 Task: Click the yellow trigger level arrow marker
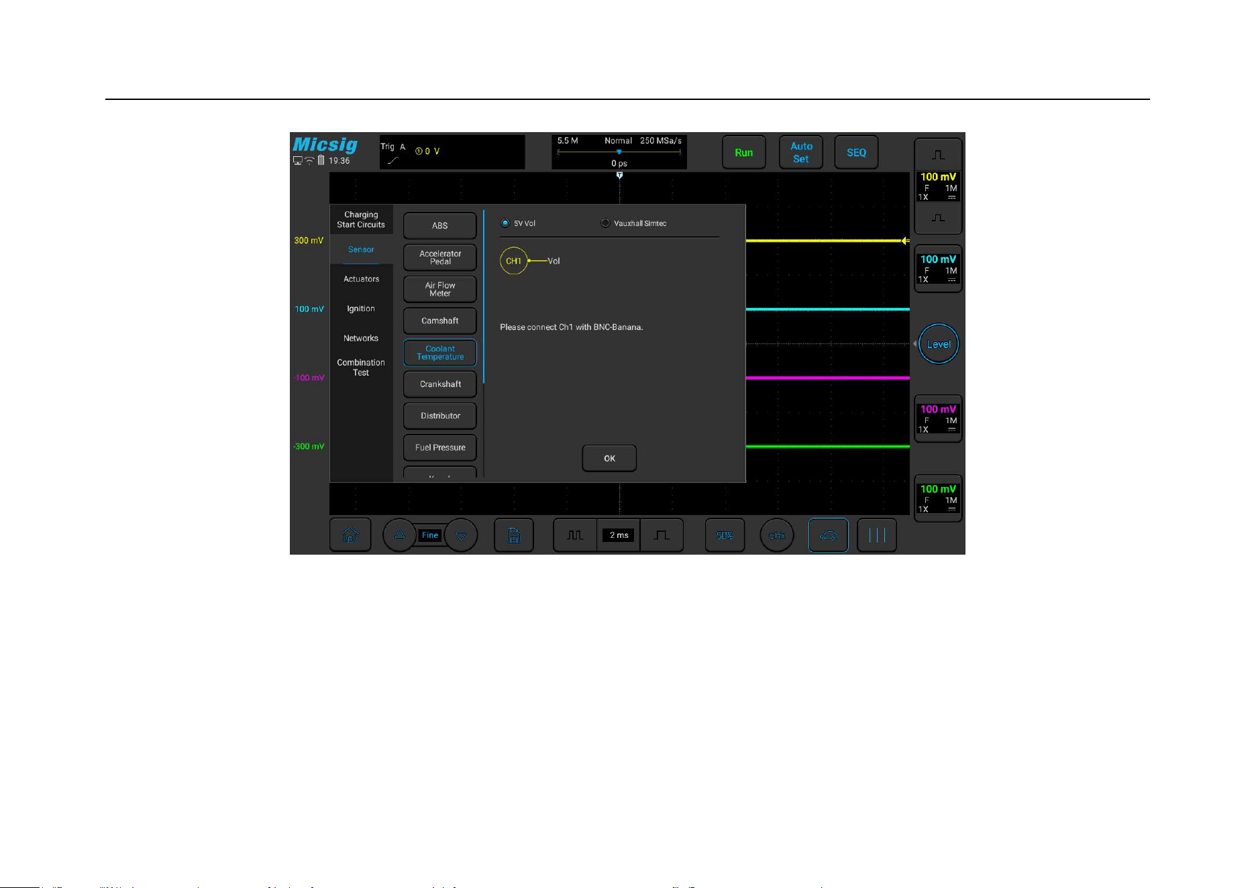tap(904, 241)
